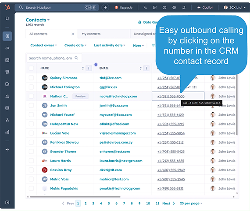The width and height of the screenshot is (250, 211).
Task: Open the Marketing megaphone sidebar icon
Action: click(7, 48)
